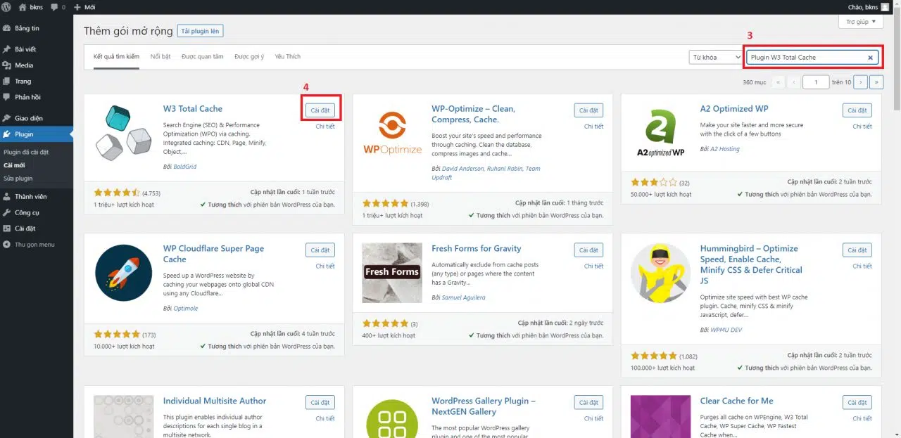Install A2 Optimized WP plugin
The width and height of the screenshot is (901, 438).
click(x=857, y=110)
